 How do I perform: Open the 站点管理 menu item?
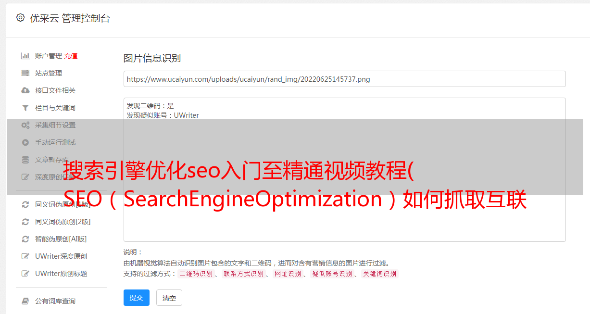[x=49, y=73]
